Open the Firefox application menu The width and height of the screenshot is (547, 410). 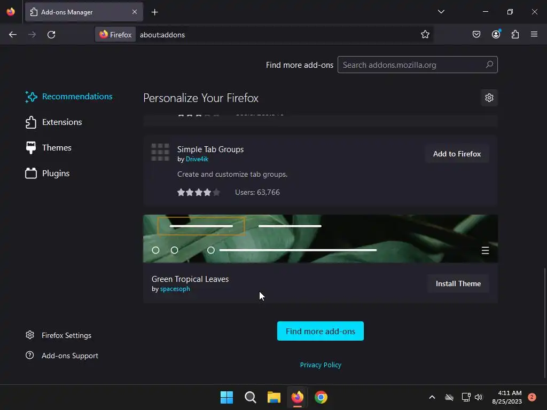click(x=534, y=35)
